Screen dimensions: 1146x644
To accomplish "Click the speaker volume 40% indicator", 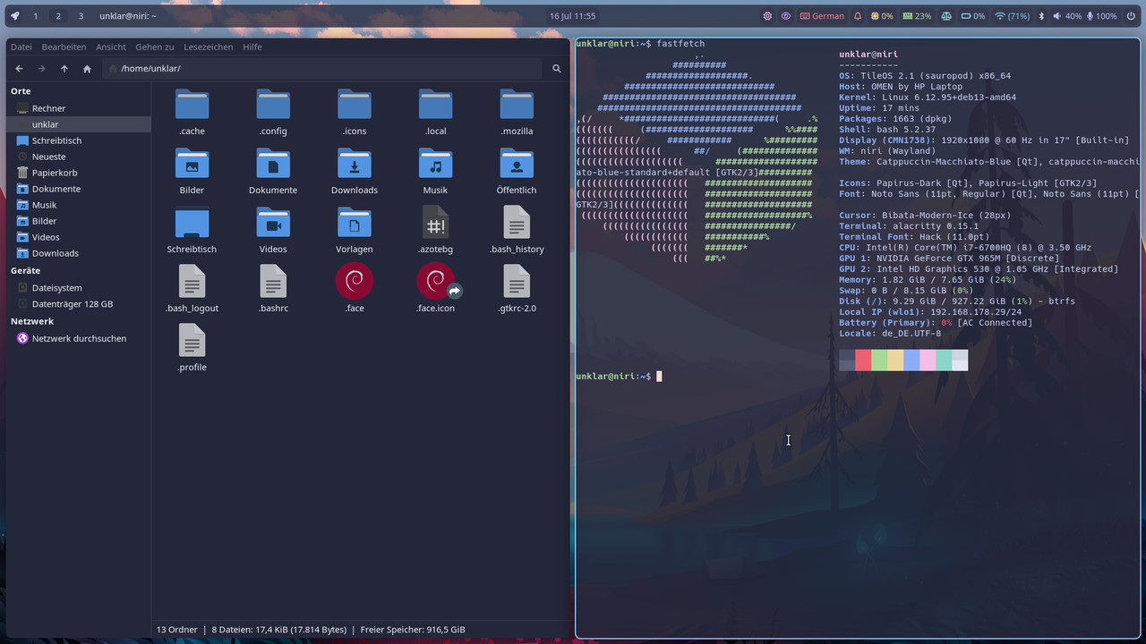I will 1067,16.
